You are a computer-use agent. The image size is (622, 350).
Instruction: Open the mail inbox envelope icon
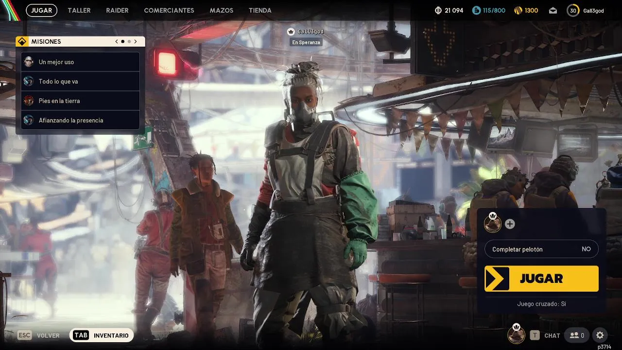[553, 10]
